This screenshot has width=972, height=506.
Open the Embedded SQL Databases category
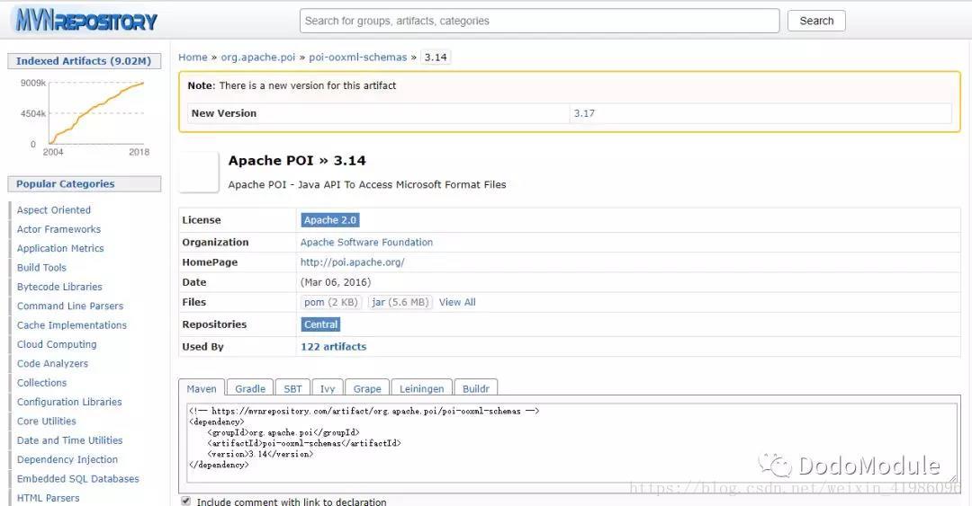(x=78, y=479)
